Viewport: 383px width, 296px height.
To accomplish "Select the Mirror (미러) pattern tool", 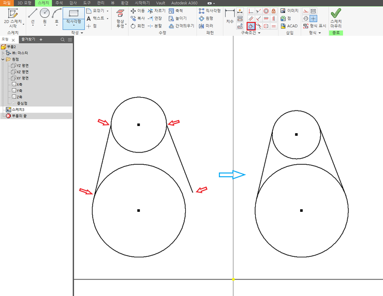I will click(205, 25).
